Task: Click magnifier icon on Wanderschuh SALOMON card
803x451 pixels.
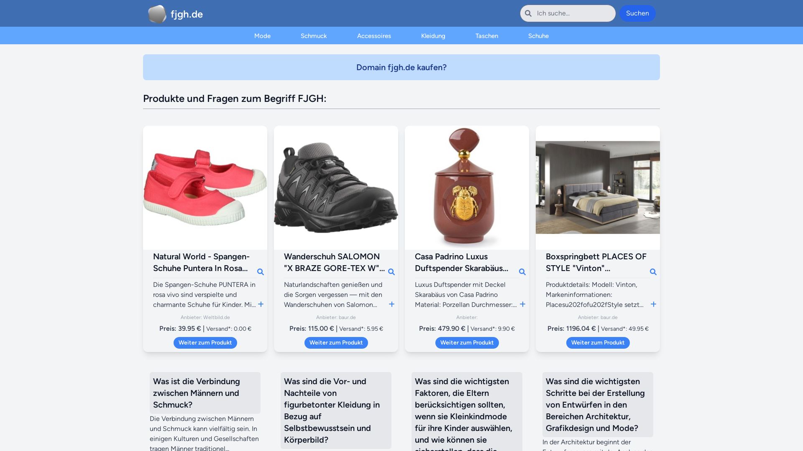Action: coord(391,272)
